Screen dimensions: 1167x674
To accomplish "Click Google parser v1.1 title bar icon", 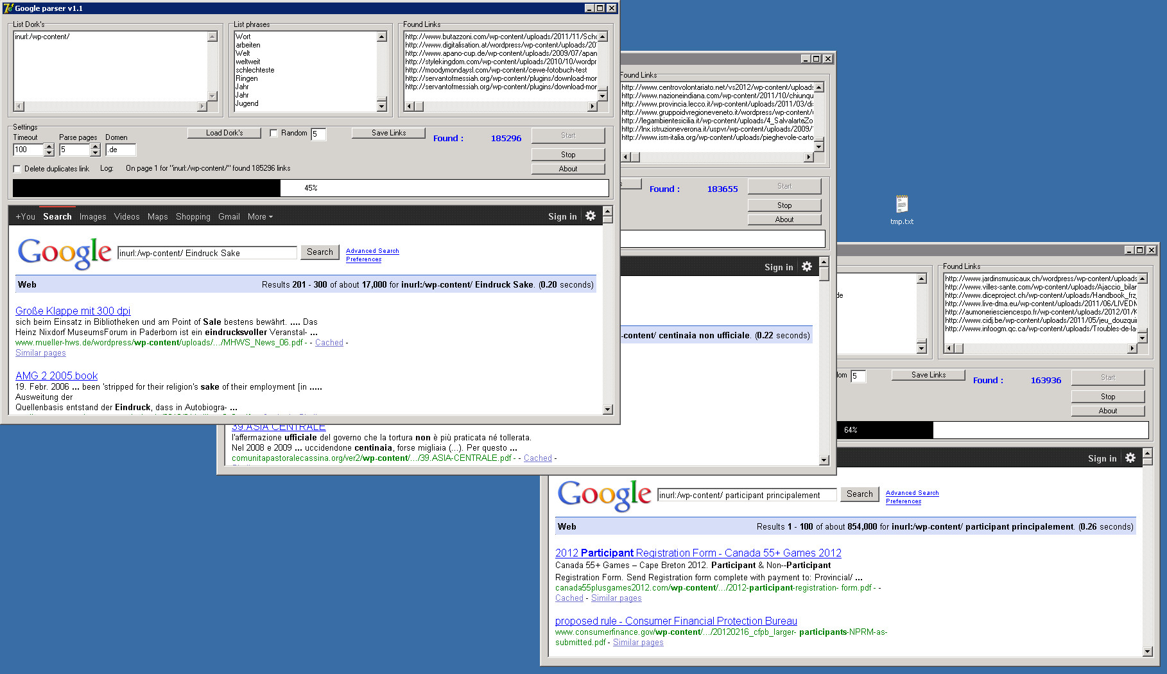I will coord(8,8).
